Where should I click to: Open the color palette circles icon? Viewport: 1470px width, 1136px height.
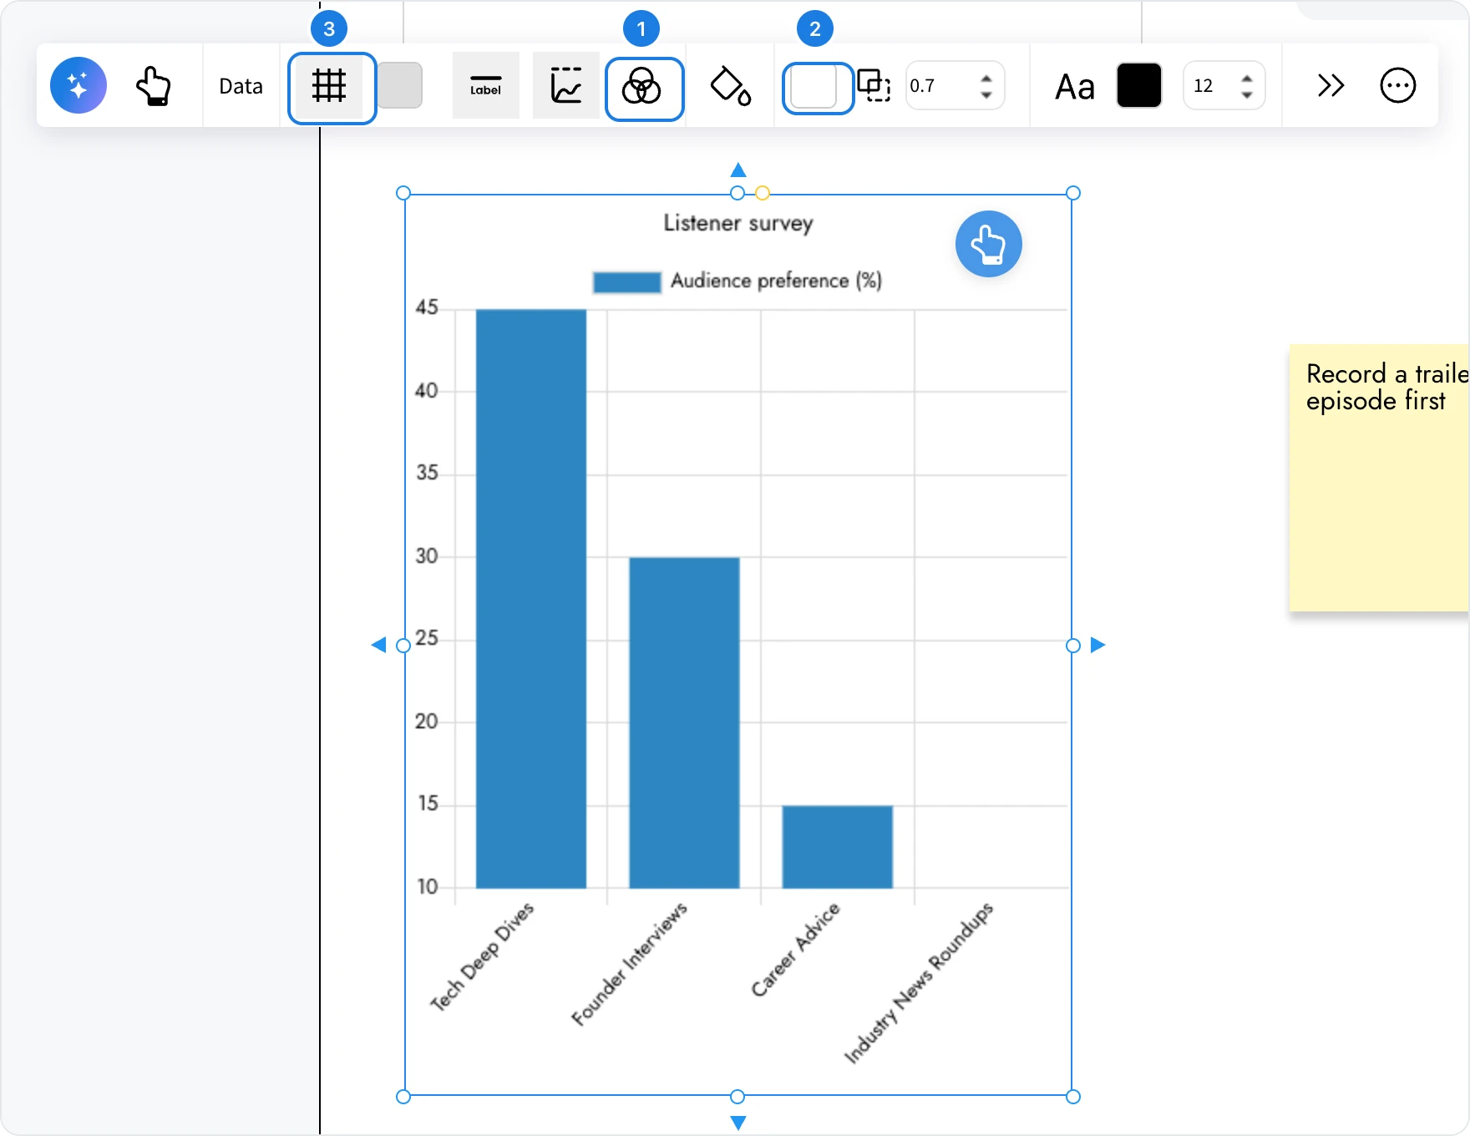pyautogui.click(x=641, y=86)
